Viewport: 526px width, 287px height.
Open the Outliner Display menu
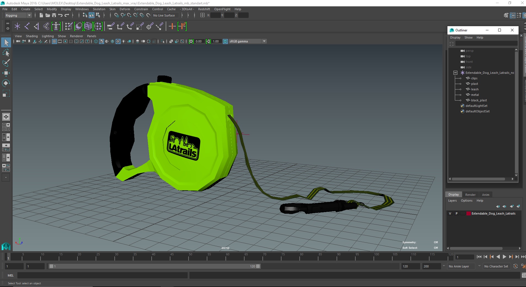point(455,37)
